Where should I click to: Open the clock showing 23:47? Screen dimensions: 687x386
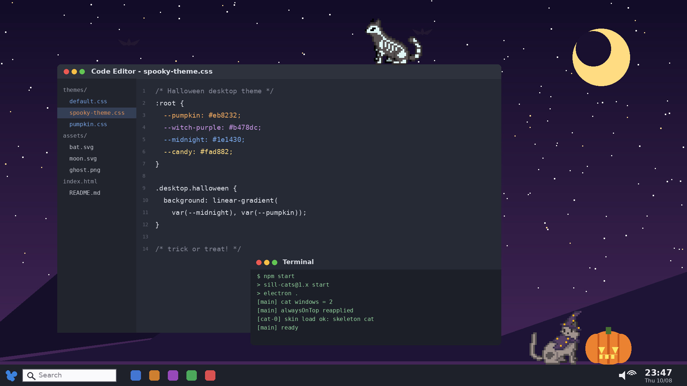(658, 373)
